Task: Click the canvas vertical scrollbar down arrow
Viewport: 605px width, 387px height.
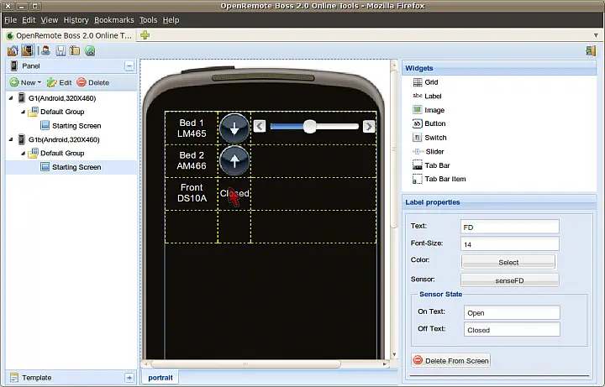Action: (x=394, y=354)
